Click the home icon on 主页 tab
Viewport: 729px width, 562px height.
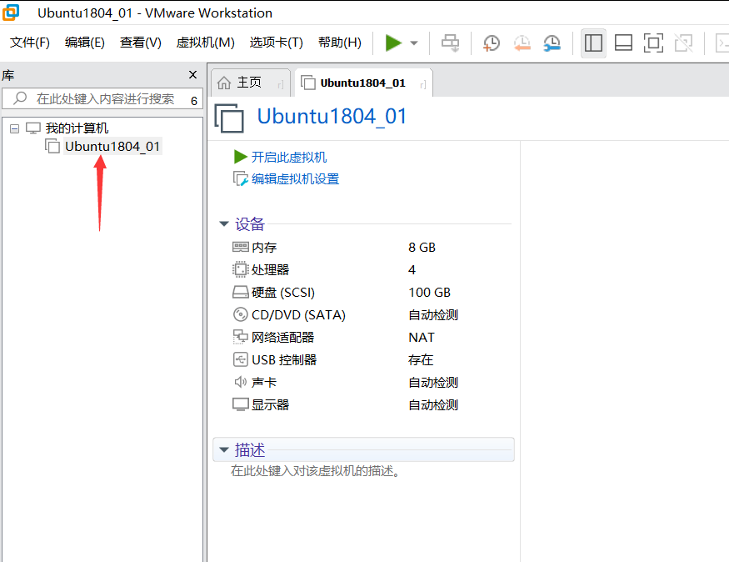[223, 83]
